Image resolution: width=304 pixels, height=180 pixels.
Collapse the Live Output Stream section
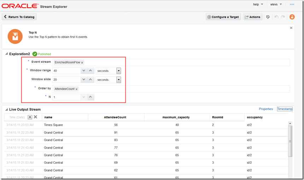(6, 109)
